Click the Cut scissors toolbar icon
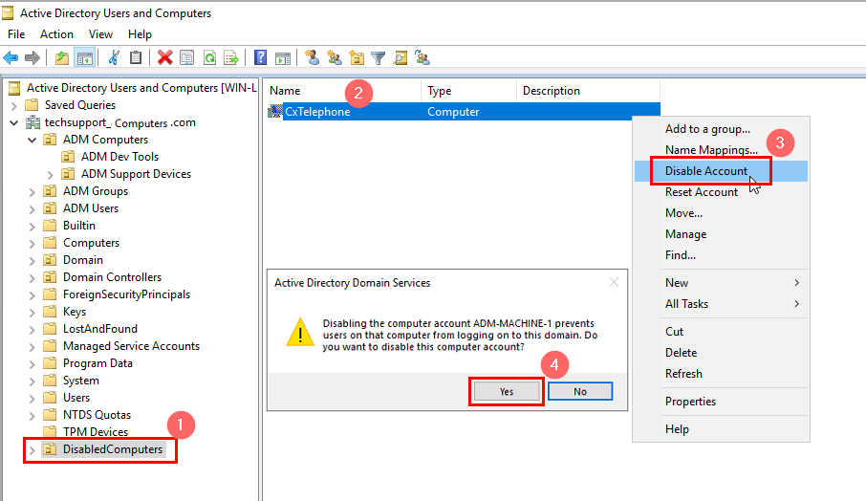Viewport: 866px width, 501px height. (114, 57)
